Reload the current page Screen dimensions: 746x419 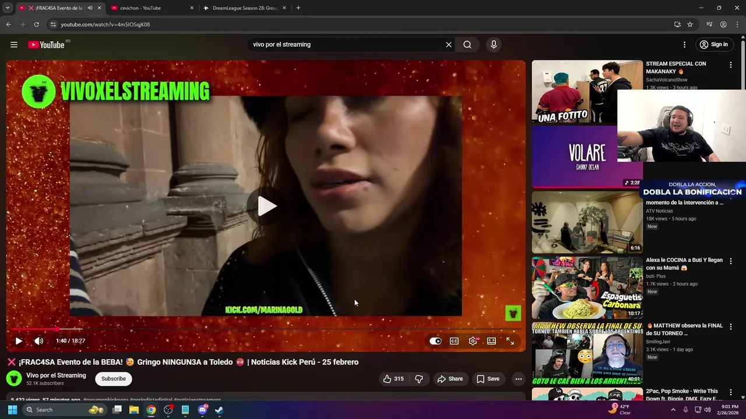point(36,24)
